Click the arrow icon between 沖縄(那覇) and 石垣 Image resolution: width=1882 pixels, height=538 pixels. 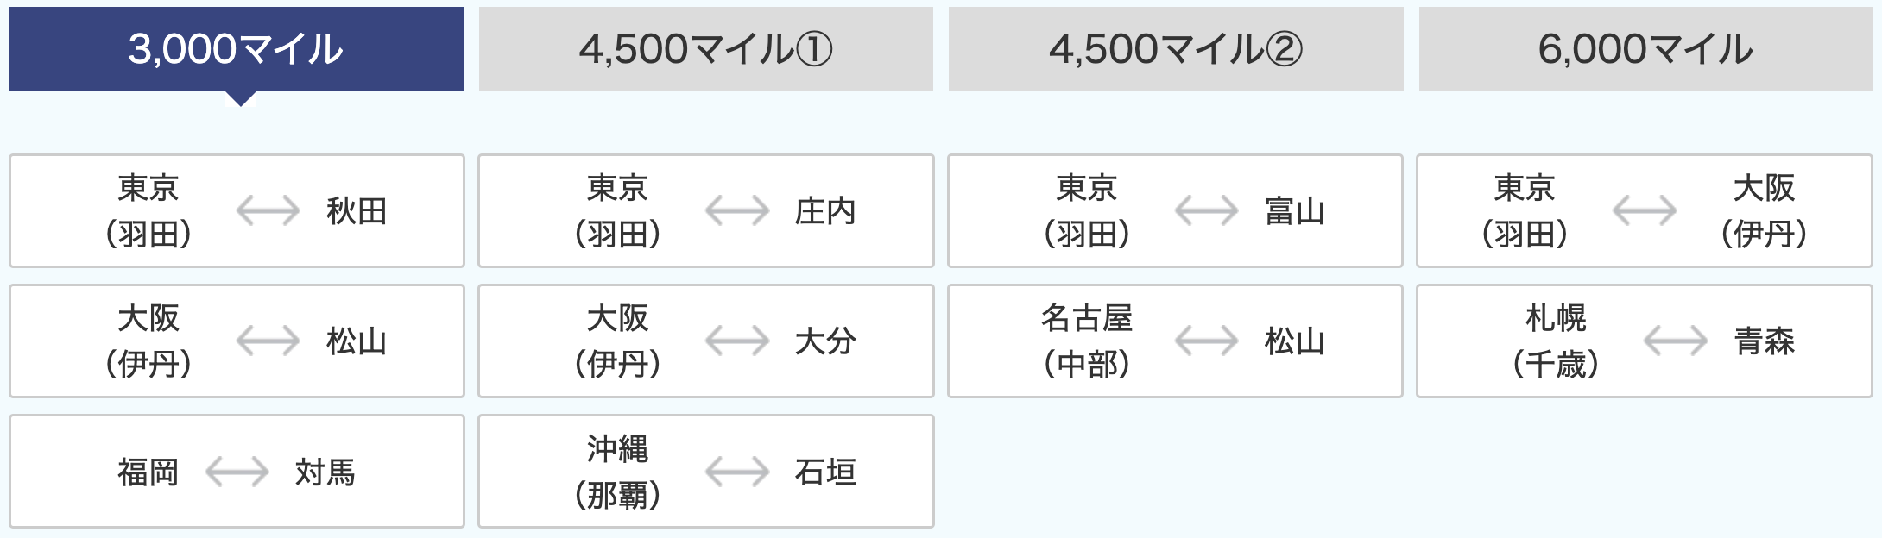pos(737,472)
